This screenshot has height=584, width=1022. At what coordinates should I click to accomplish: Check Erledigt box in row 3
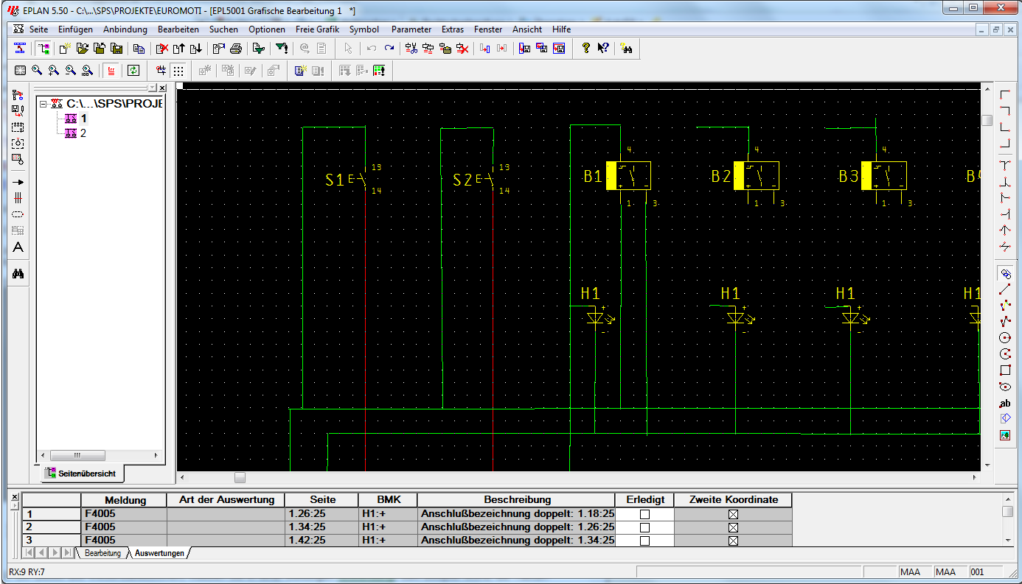[x=644, y=541]
